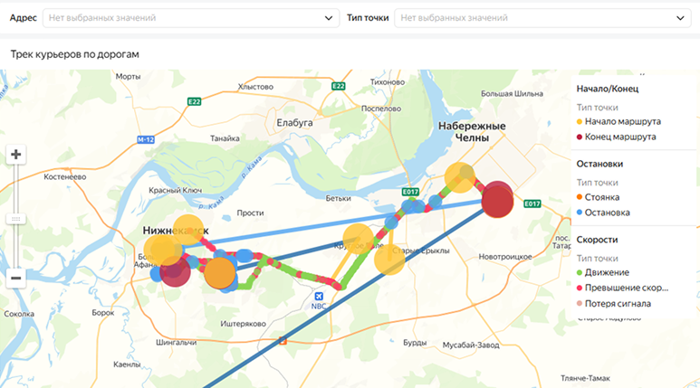
Task: Toggle Стоянка legend item
Action: [x=598, y=197]
